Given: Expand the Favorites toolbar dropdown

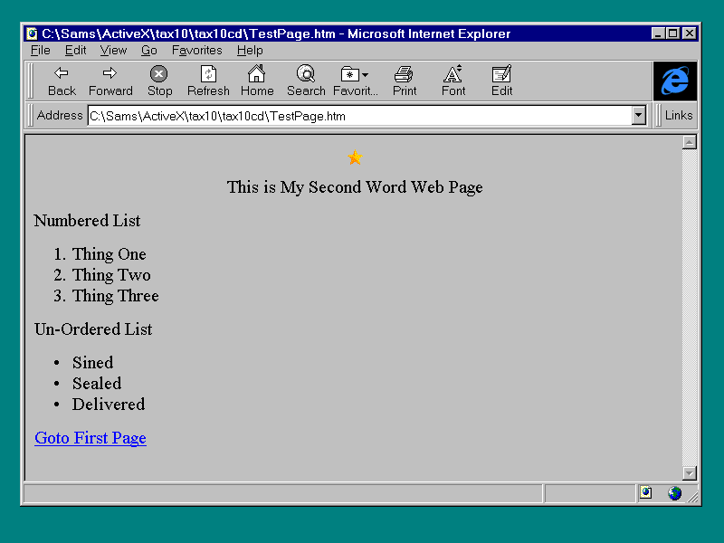Looking at the screenshot, I should coord(356,81).
